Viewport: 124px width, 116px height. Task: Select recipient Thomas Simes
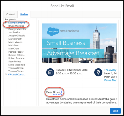point(16,71)
